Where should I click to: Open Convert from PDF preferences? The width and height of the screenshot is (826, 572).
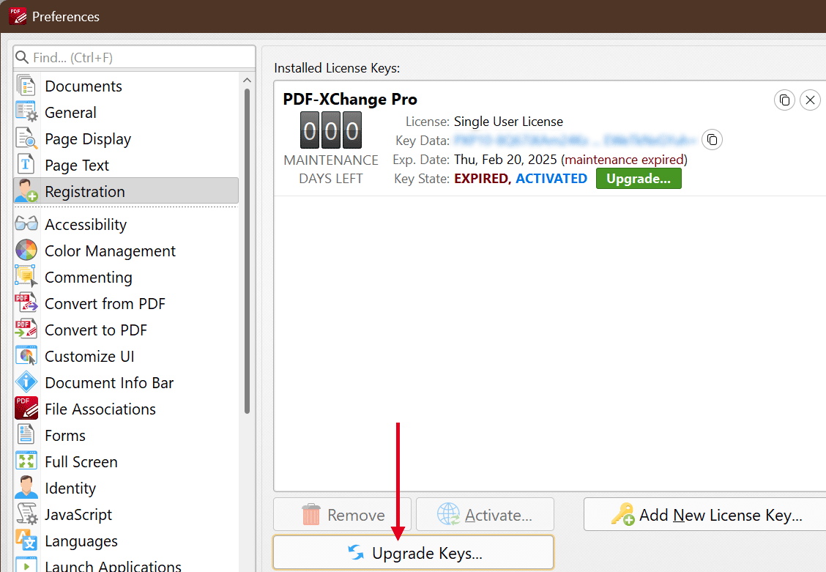[x=126, y=303]
